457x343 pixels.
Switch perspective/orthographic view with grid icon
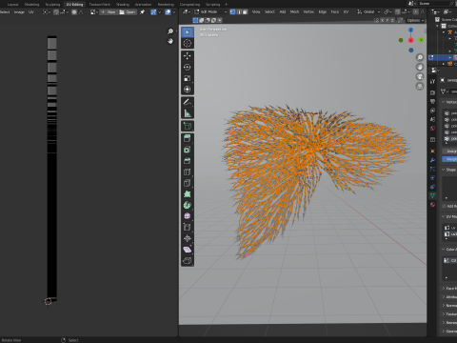pyautogui.click(x=420, y=86)
